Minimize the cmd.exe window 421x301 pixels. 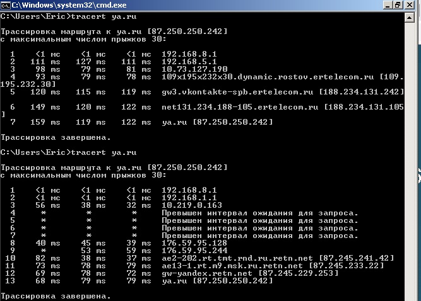[x=387, y=5]
